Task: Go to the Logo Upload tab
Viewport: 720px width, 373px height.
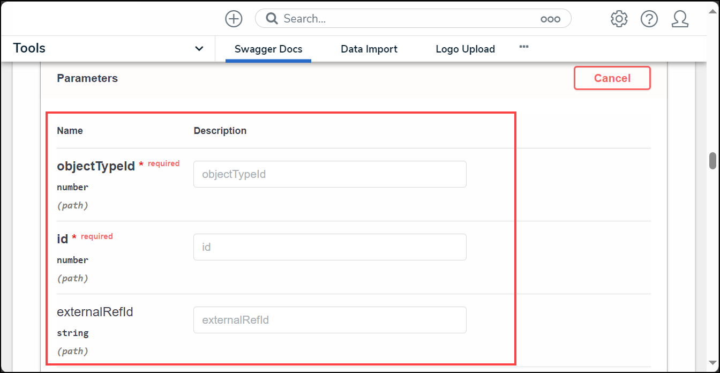Action: (465, 49)
